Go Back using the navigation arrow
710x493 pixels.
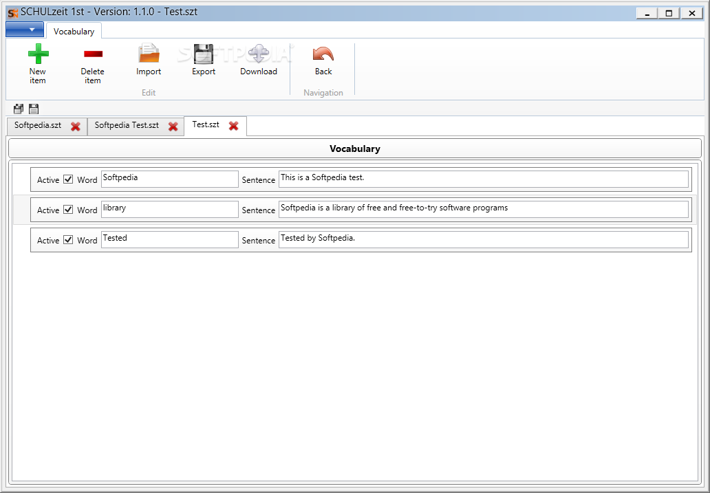click(323, 54)
